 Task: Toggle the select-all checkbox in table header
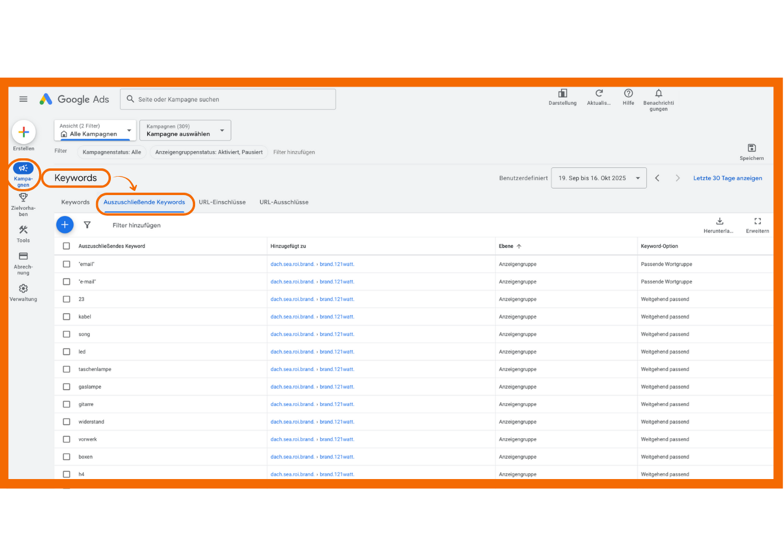[66, 246]
